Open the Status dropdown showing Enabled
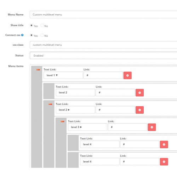177x177 pixels. [x=103, y=56]
